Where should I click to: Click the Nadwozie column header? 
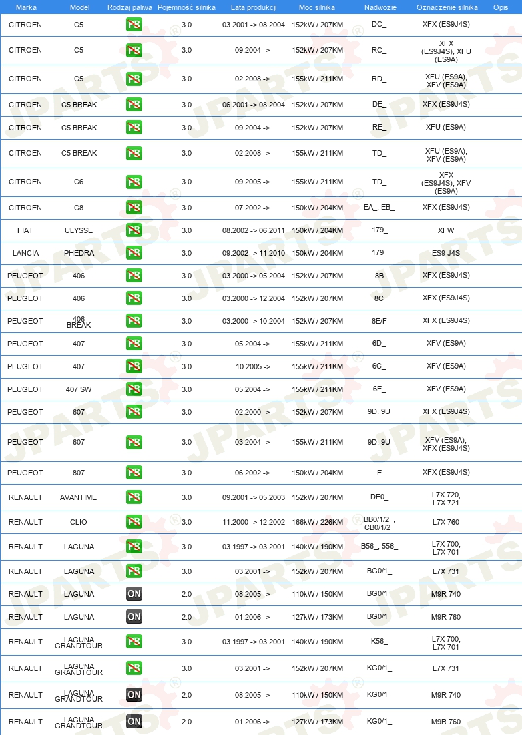(x=380, y=7)
